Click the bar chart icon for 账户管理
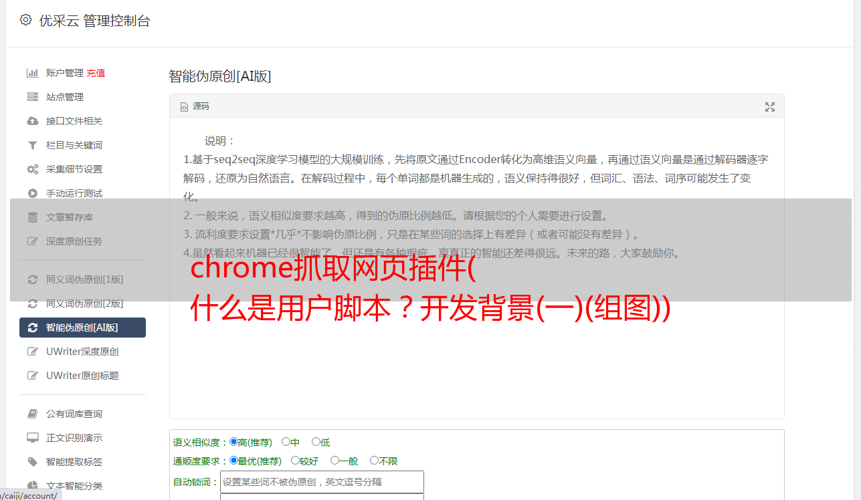This screenshot has width=861, height=500. click(32, 73)
